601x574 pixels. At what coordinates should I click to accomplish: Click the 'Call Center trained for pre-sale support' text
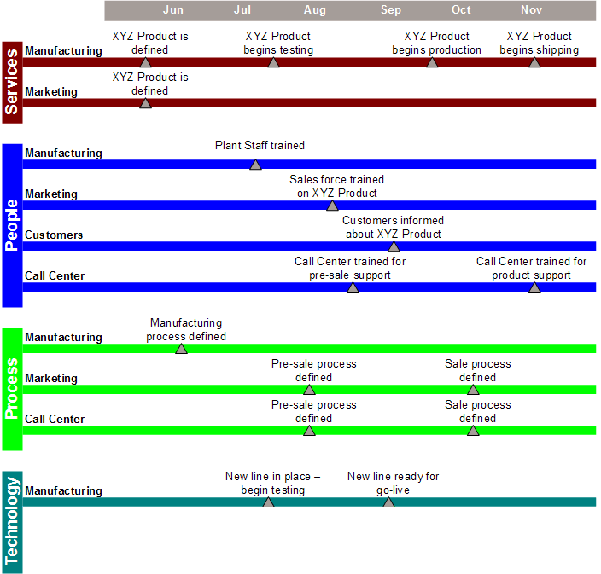350,269
